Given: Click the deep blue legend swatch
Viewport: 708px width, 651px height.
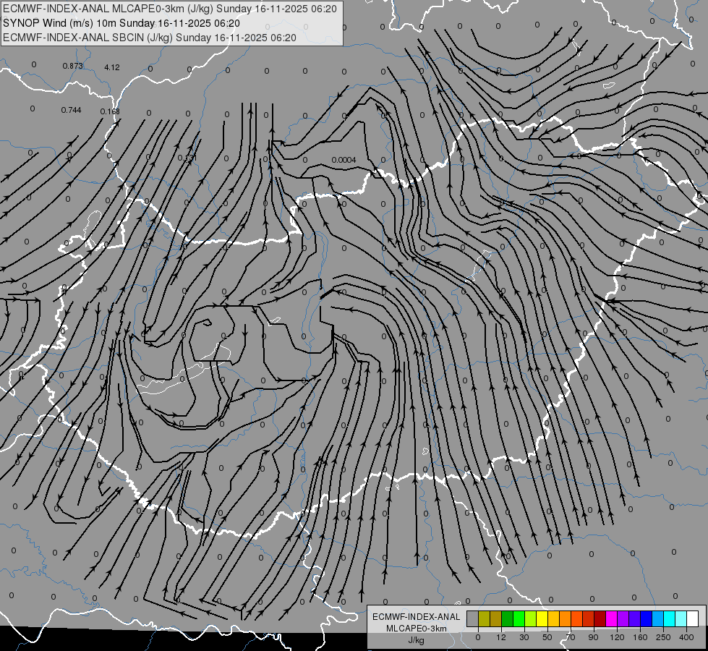Looking at the screenshot, I should click(x=646, y=618).
